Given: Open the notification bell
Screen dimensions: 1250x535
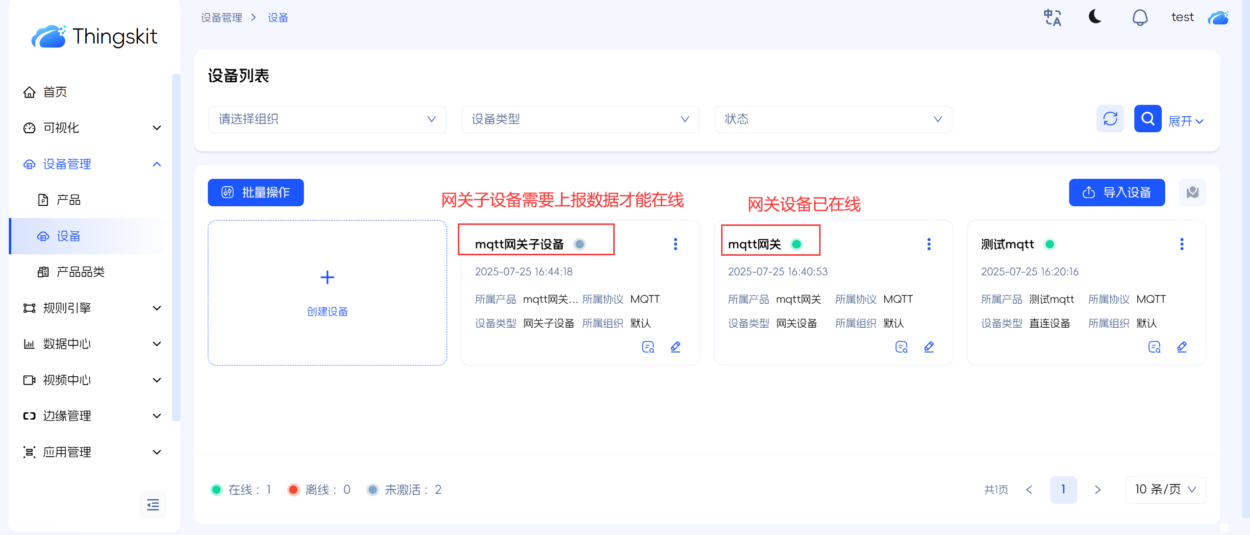Looking at the screenshot, I should [1140, 18].
